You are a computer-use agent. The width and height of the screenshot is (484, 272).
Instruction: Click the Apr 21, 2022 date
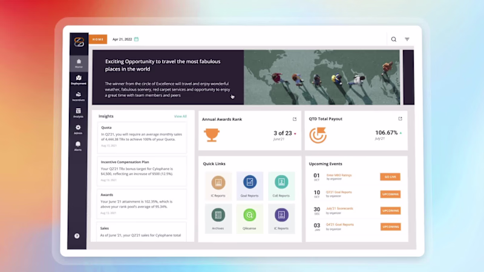[122, 39]
